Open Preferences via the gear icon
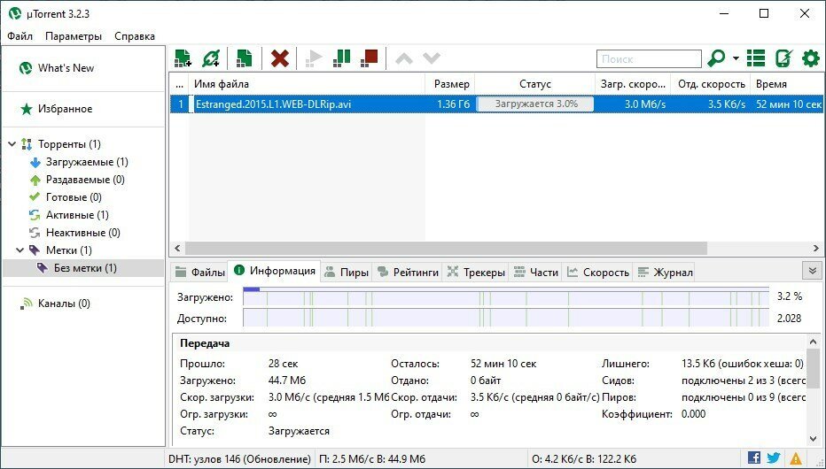Viewport: 826px width, 469px height. tap(811, 58)
